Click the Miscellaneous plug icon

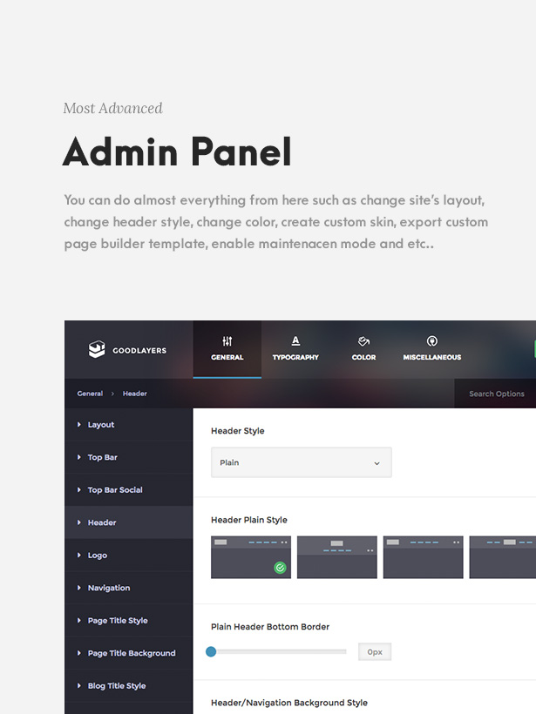[431, 341]
